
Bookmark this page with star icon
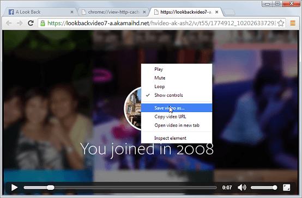tap(281, 23)
